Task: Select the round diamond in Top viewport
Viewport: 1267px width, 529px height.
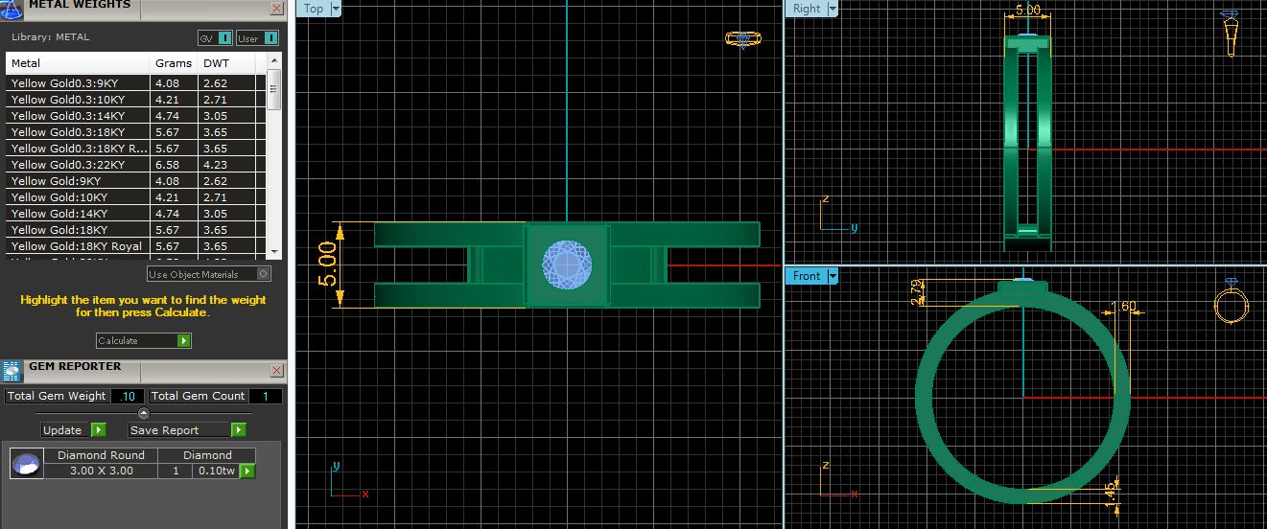Action: pyautogui.click(x=567, y=264)
